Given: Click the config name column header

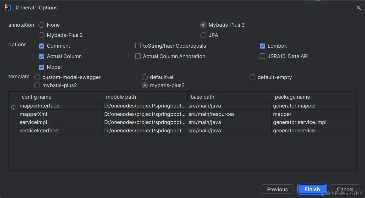Looking at the screenshot, I should (x=60, y=97).
